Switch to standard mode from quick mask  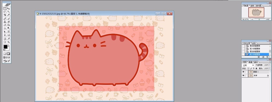(x=5, y=54)
